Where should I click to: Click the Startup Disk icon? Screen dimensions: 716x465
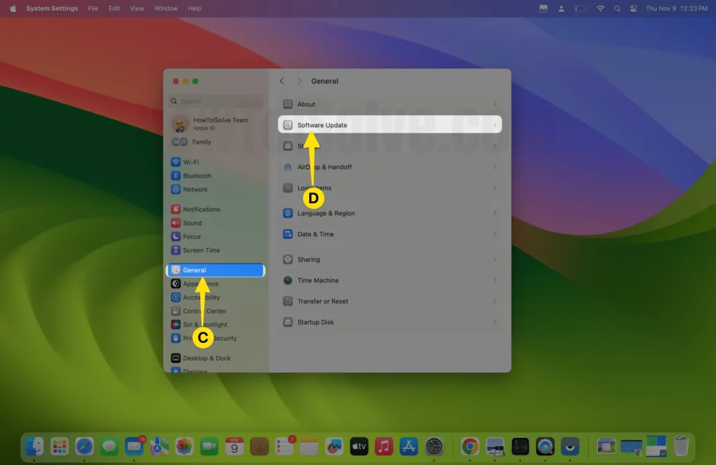pyautogui.click(x=288, y=323)
